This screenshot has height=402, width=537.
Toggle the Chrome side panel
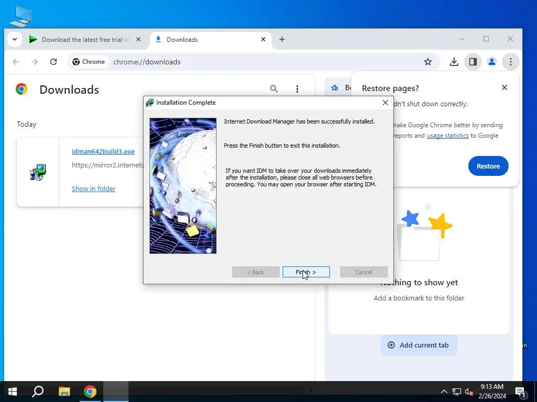click(x=473, y=62)
